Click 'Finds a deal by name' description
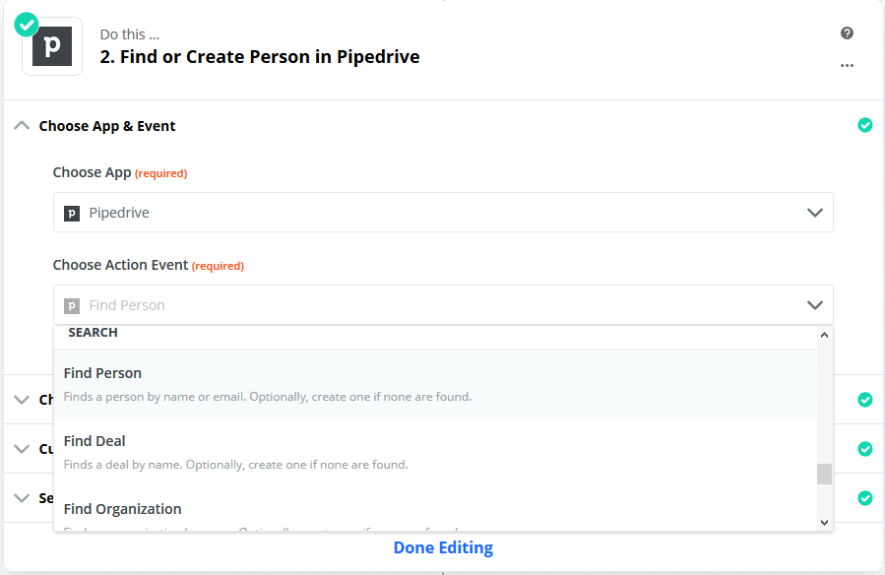This screenshot has width=885, height=575. tap(236, 465)
